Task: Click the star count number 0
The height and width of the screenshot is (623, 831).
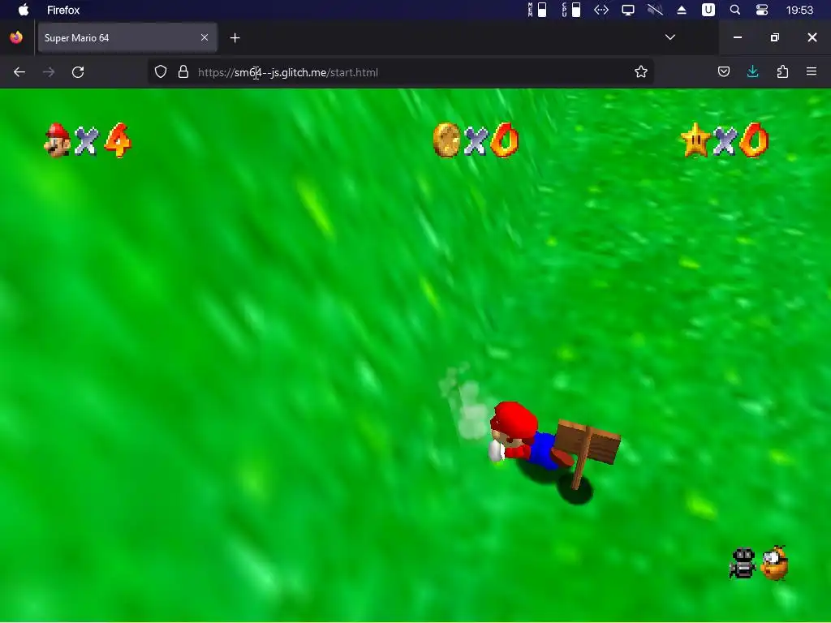Action: click(x=754, y=140)
